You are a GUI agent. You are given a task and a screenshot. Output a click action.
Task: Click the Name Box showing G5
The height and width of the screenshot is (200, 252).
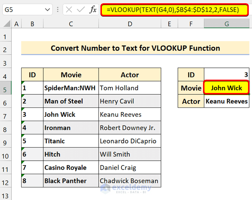click(x=22, y=10)
